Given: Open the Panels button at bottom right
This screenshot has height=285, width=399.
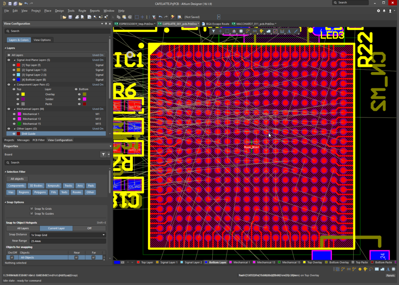Looking at the screenshot, I should click(390, 275).
